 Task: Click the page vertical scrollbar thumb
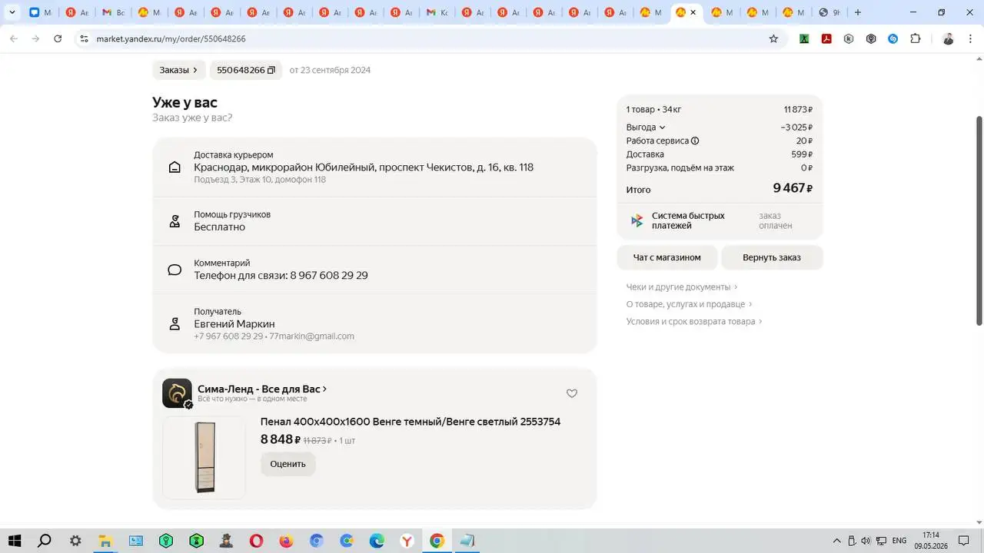pos(979,220)
